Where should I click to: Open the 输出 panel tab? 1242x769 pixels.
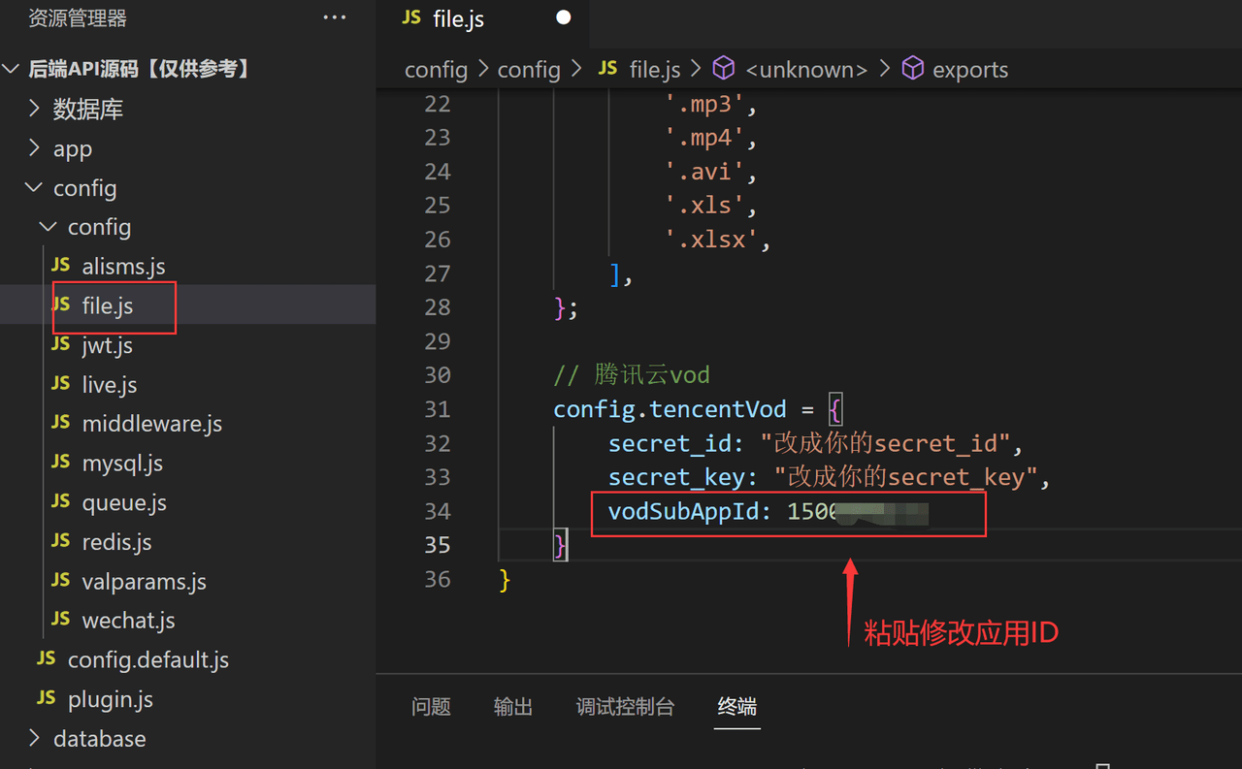513,707
